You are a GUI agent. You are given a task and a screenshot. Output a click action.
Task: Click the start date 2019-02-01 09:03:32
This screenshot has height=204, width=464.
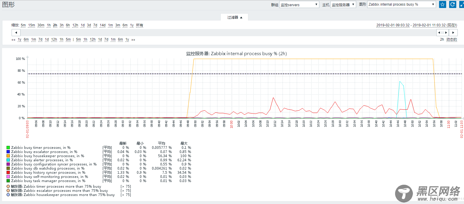pyautogui.click(x=393, y=25)
